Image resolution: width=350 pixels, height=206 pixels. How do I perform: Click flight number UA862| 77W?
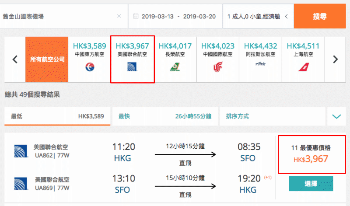(x=52, y=155)
